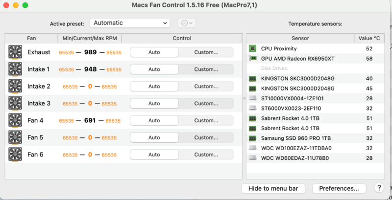The width and height of the screenshot is (392, 200).
Task: Open Custom control for Fan 6
Action: [x=206, y=155]
